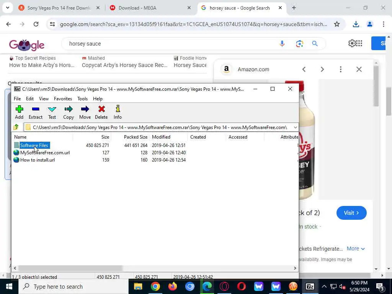Close the Amazon image preview panel
392x294 pixels.
click(x=359, y=69)
